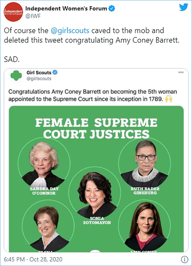Viewport: 192px width, 266px height.
Task: Click the Girl Scouts trefoil avatar
Action: pyautogui.click(x=16, y=75)
